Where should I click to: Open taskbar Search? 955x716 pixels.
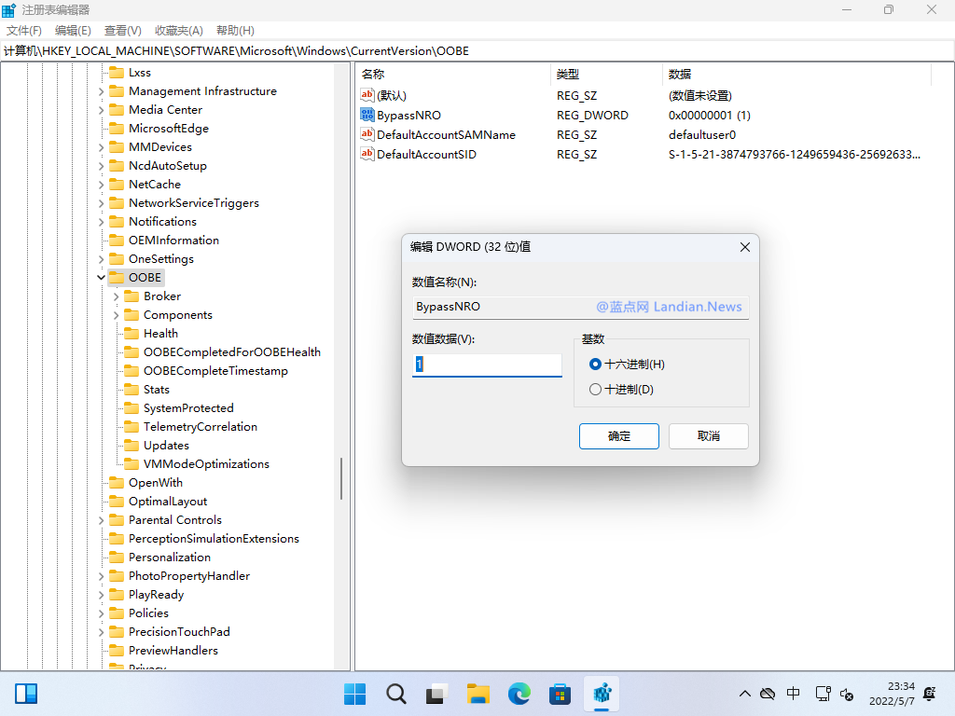pyautogui.click(x=395, y=694)
